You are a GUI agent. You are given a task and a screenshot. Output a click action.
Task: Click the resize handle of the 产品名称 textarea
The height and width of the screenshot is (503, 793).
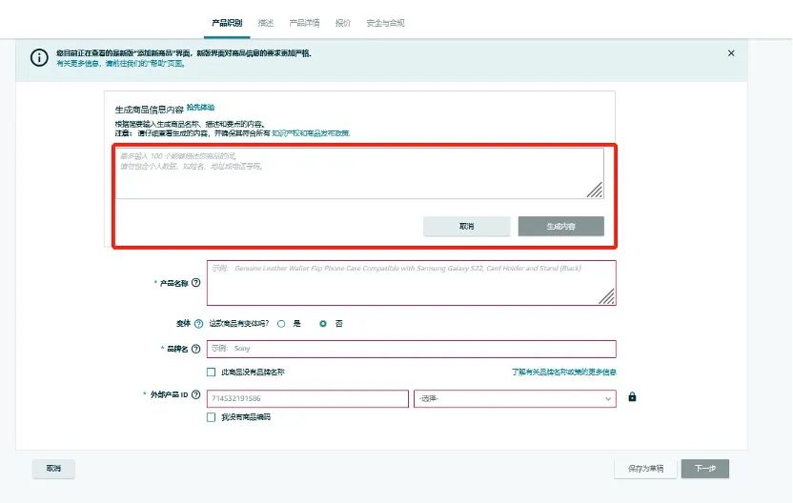point(606,297)
